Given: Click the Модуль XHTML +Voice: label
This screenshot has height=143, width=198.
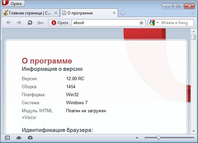Looking at the screenshot, I should 37,114.
